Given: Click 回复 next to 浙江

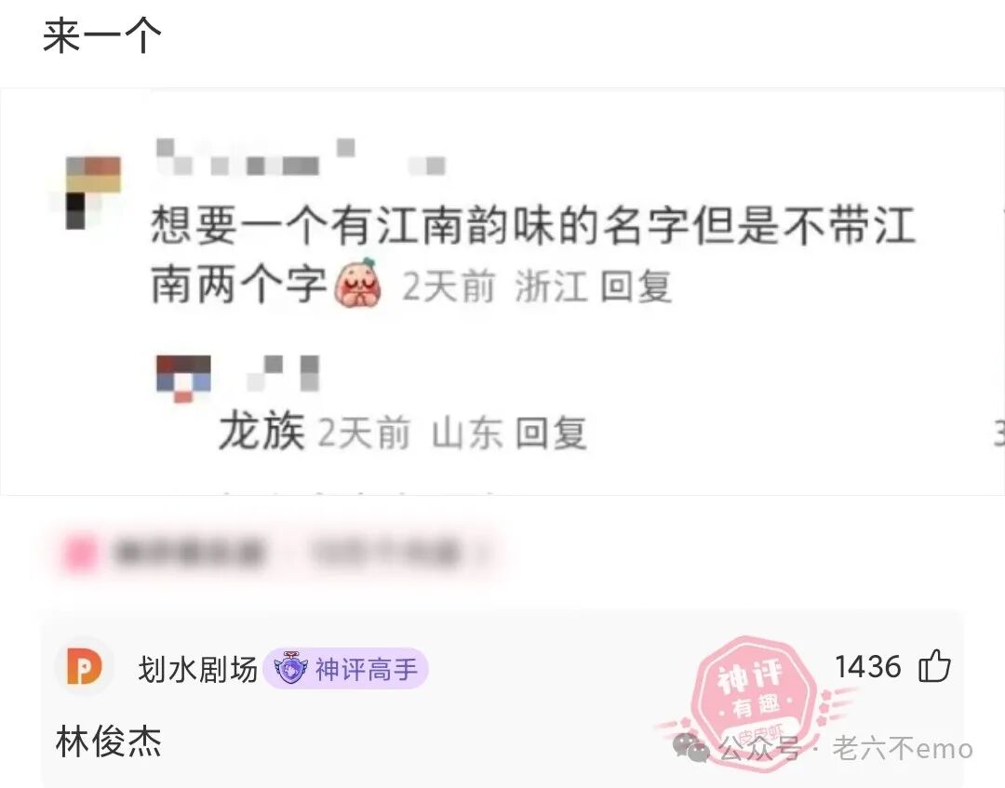Looking at the screenshot, I should (x=636, y=287).
